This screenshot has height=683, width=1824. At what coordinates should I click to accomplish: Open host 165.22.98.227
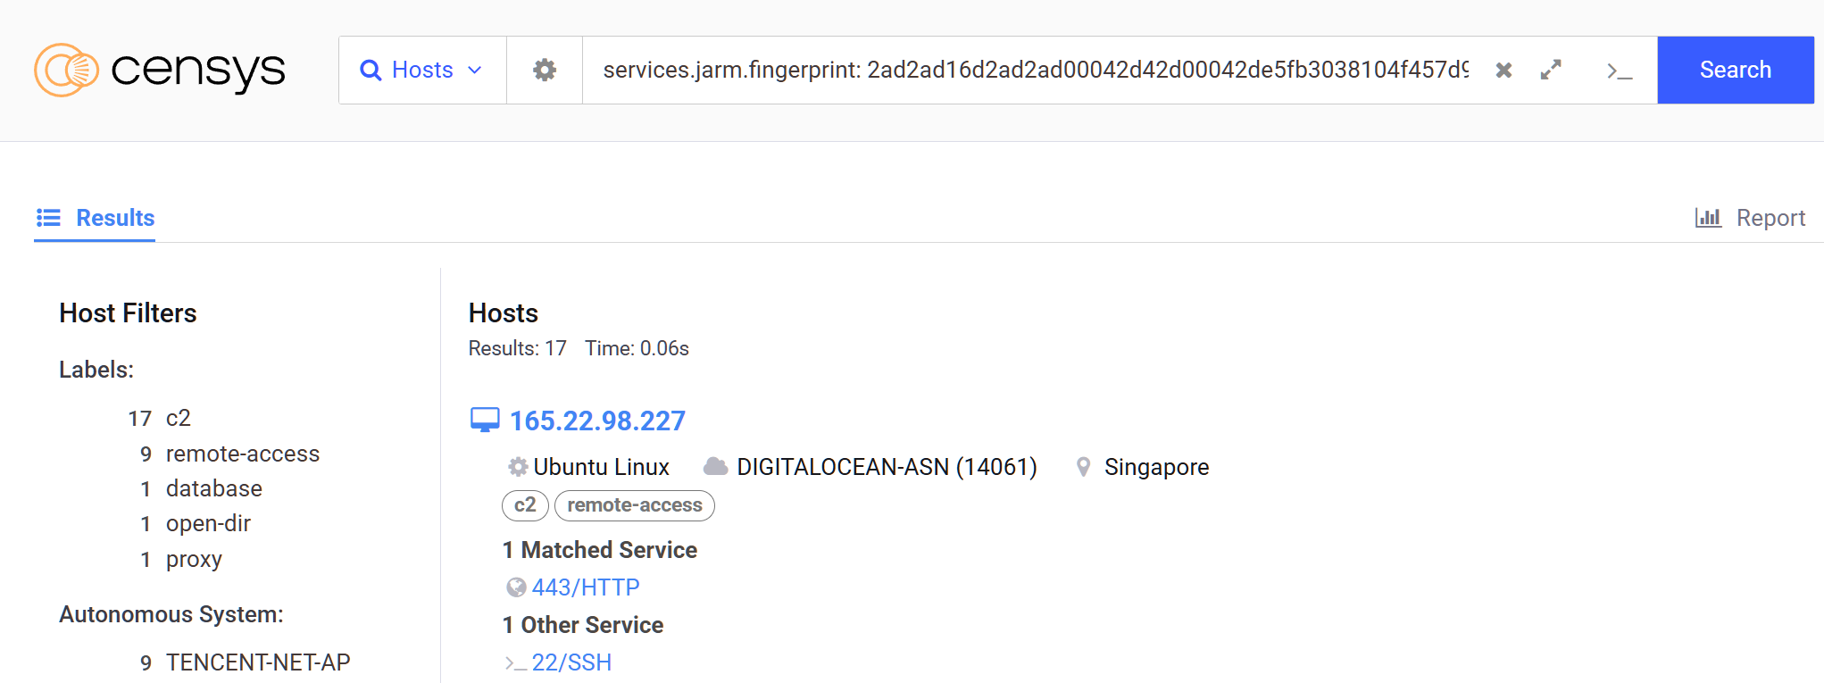click(597, 421)
